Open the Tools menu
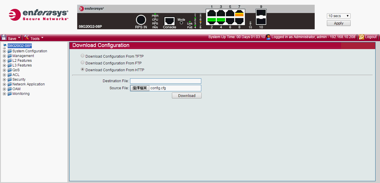The image size is (380, 183). pyautogui.click(x=34, y=38)
